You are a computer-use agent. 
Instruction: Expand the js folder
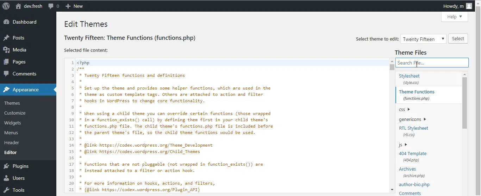tap(403, 145)
